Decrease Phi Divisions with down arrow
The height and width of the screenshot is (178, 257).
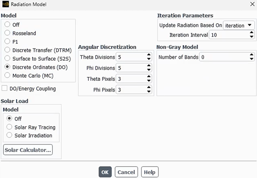click(x=149, y=70)
